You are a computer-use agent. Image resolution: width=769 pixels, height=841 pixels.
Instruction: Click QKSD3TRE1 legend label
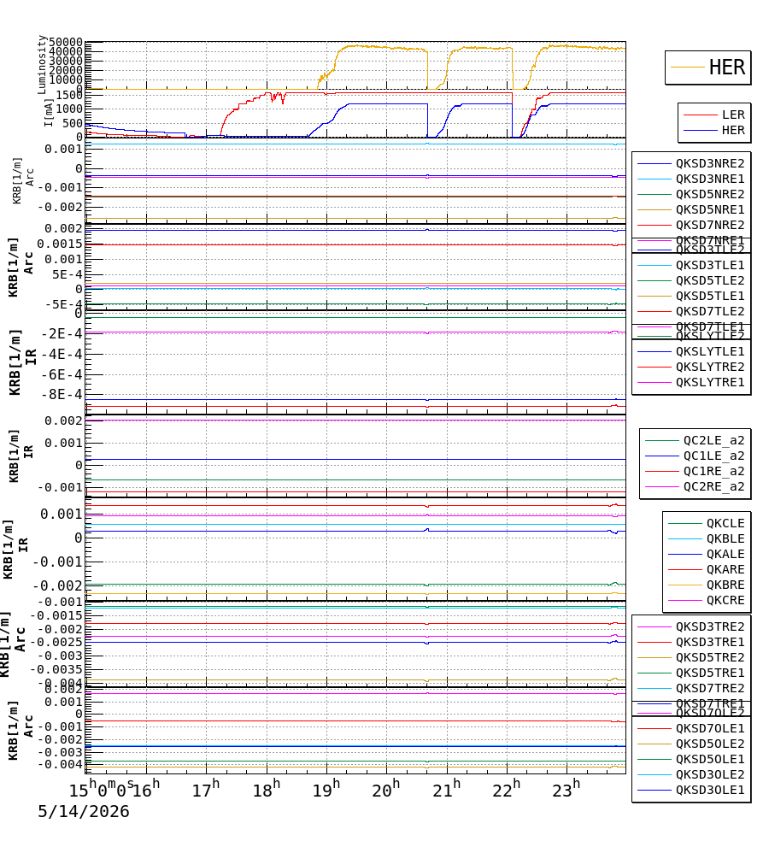pyautogui.click(x=710, y=643)
